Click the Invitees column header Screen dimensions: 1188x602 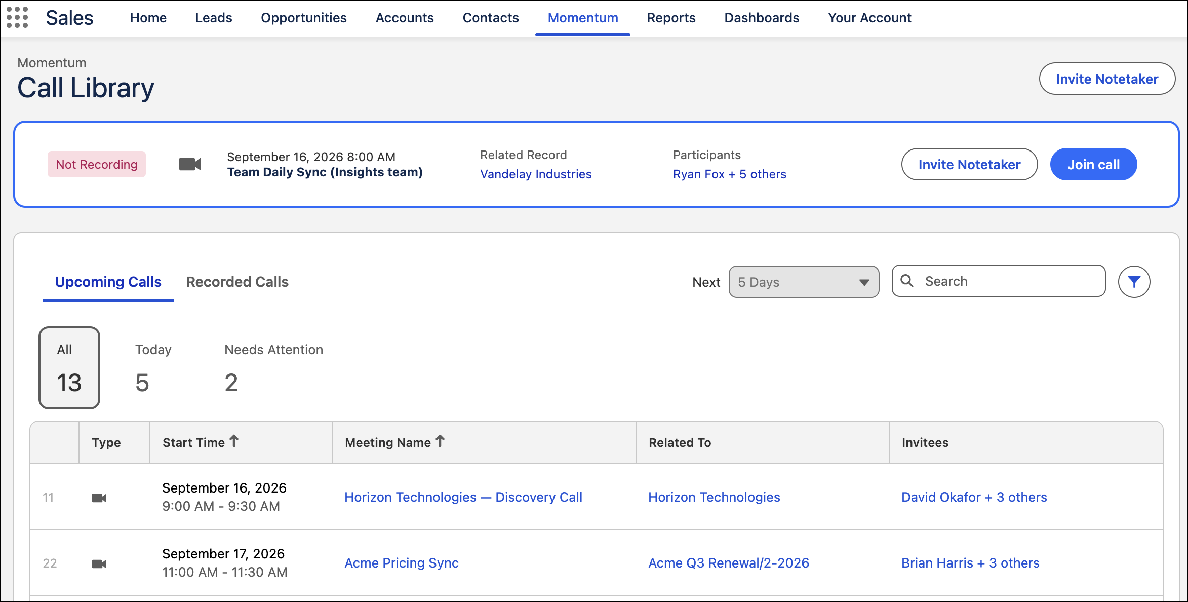[x=1026, y=442]
